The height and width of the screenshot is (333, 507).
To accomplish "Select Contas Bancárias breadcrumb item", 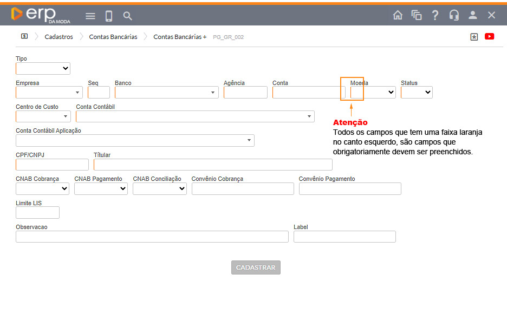I will point(113,37).
